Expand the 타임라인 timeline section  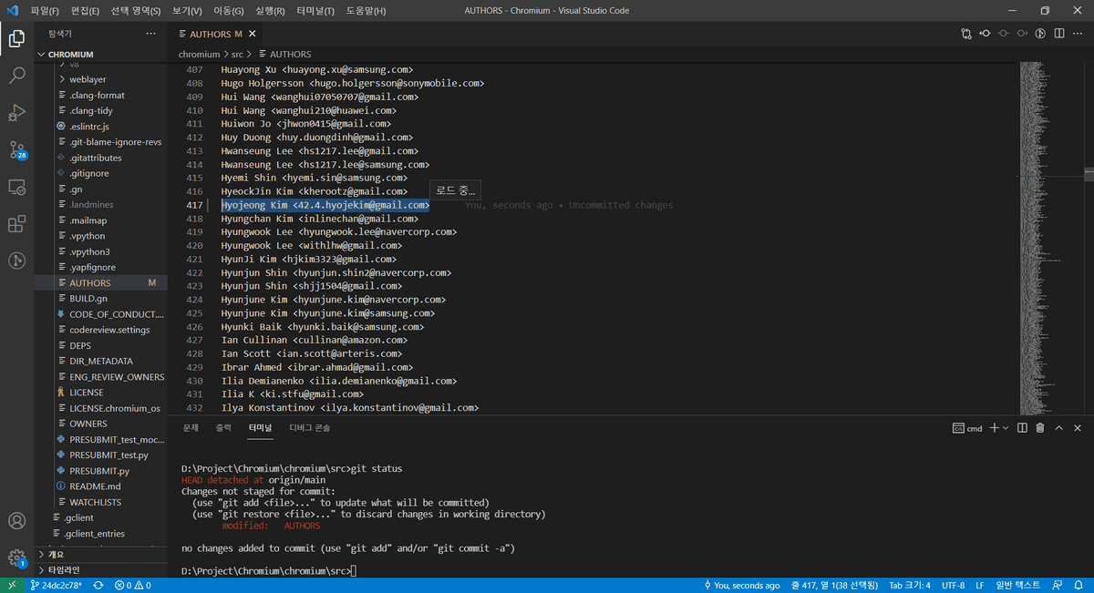[100, 568]
